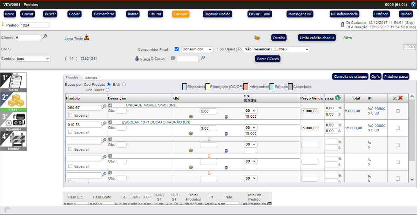
Task: Expand the plus icon for UNIDADE MOVEL SMC
Action: point(110,105)
